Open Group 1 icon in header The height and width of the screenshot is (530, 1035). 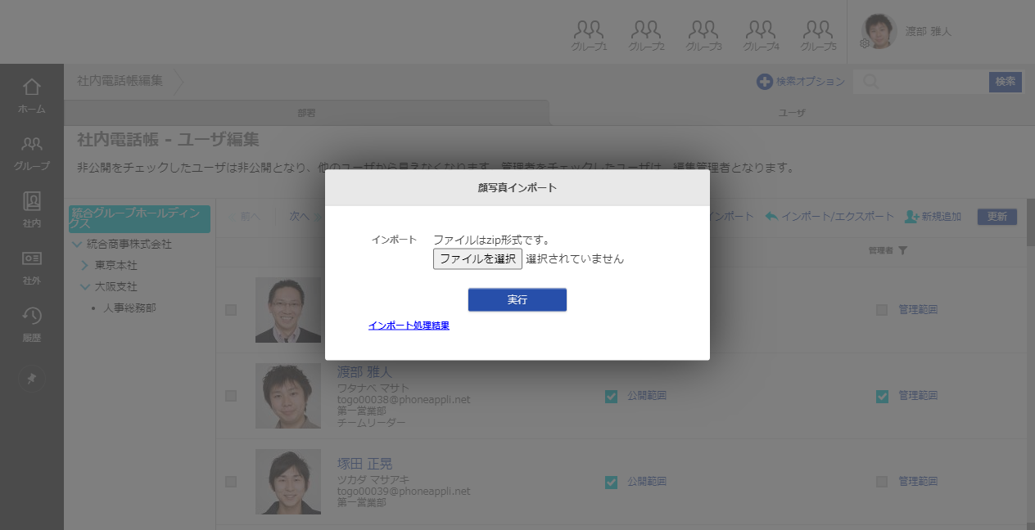(x=589, y=35)
